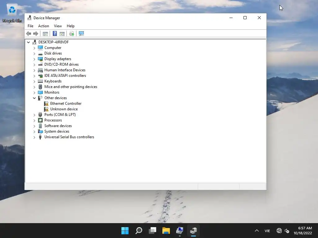Expand the Processors category
The height and width of the screenshot is (238, 318).
34,121
